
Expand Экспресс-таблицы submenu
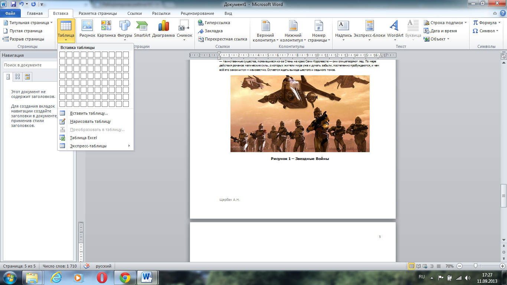[x=95, y=146]
